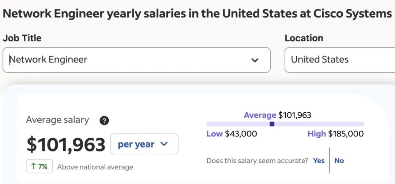Click the $101,963 average salary amount
Viewport: 395px width, 184px height.
[66, 145]
